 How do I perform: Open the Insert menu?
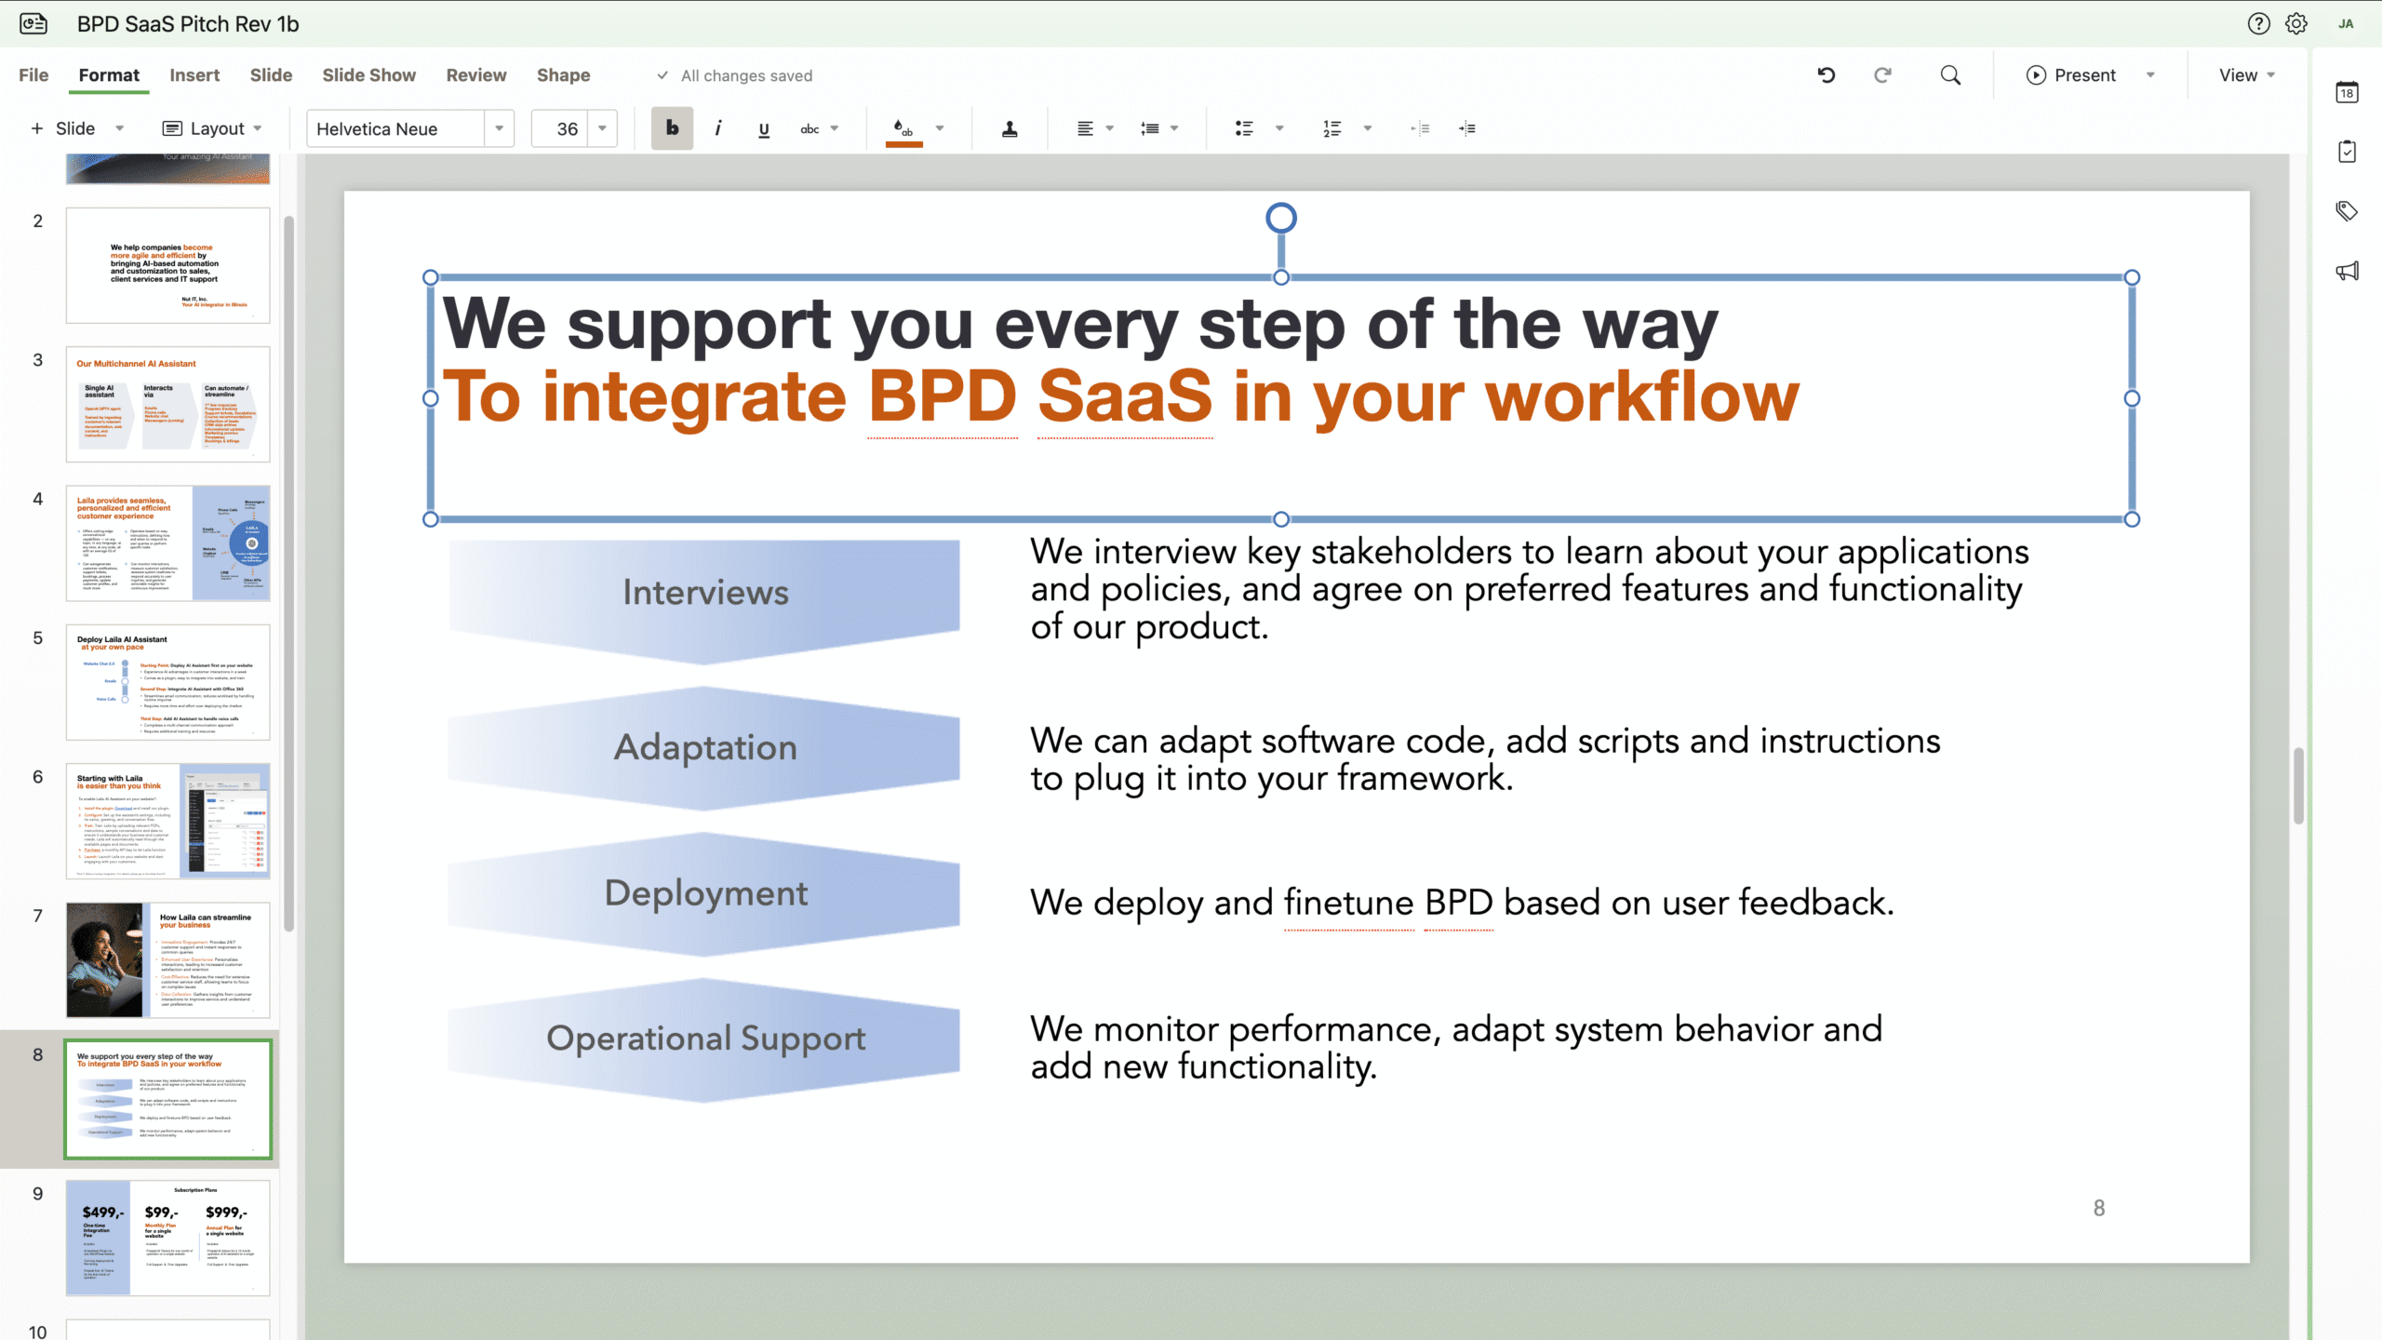[x=194, y=75]
